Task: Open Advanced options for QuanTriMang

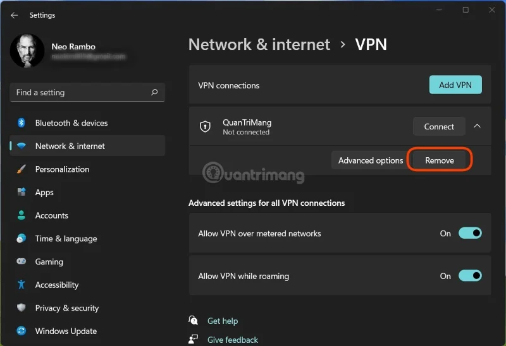Action: point(371,160)
